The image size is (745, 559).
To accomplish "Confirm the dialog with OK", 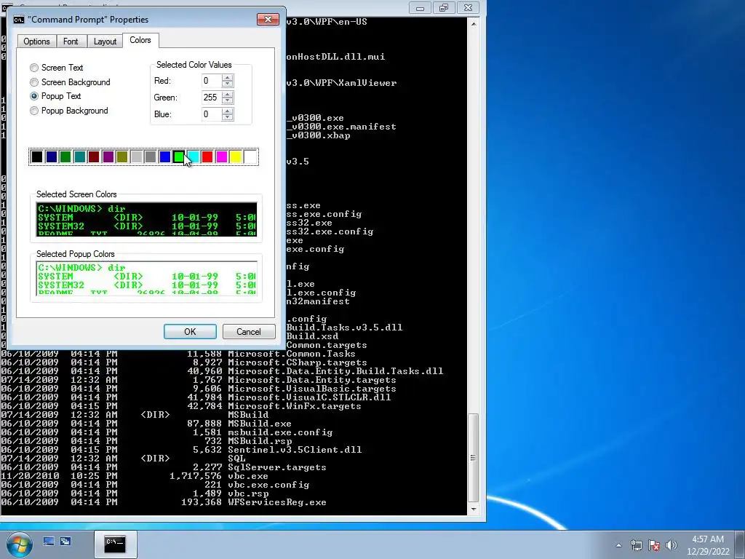I will click(190, 332).
